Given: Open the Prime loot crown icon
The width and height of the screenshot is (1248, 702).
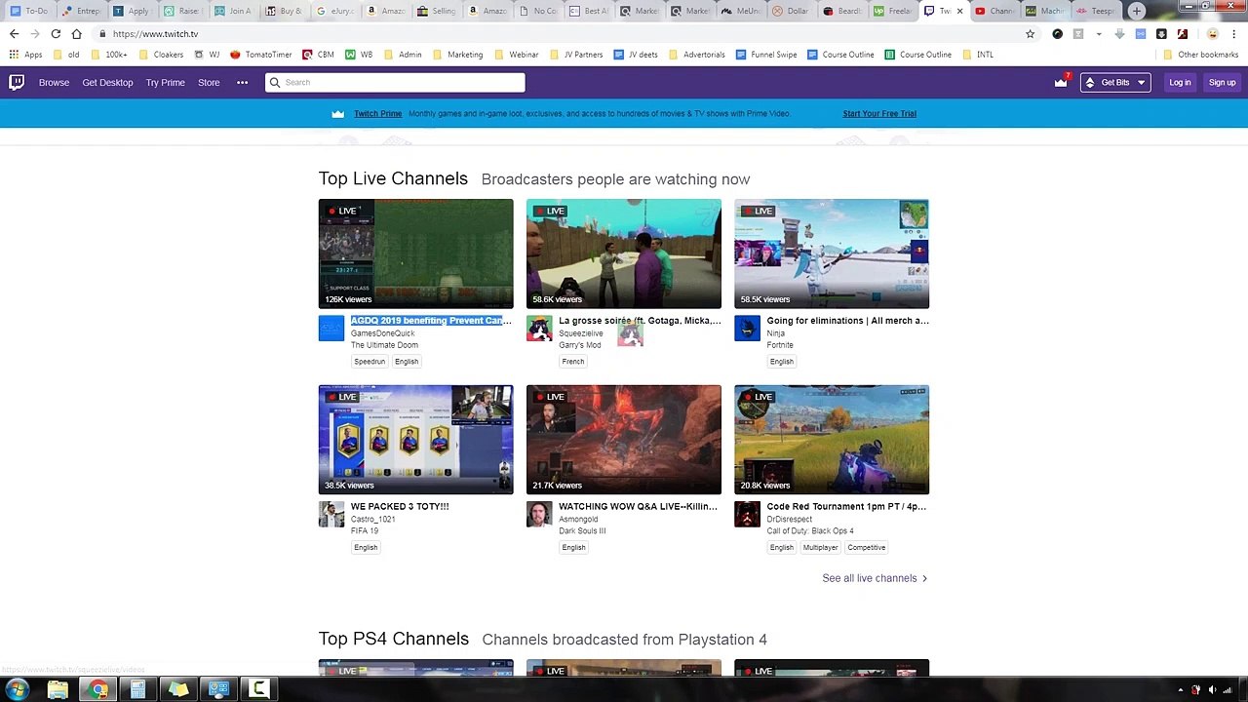Looking at the screenshot, I should (x=1061, y=82).
